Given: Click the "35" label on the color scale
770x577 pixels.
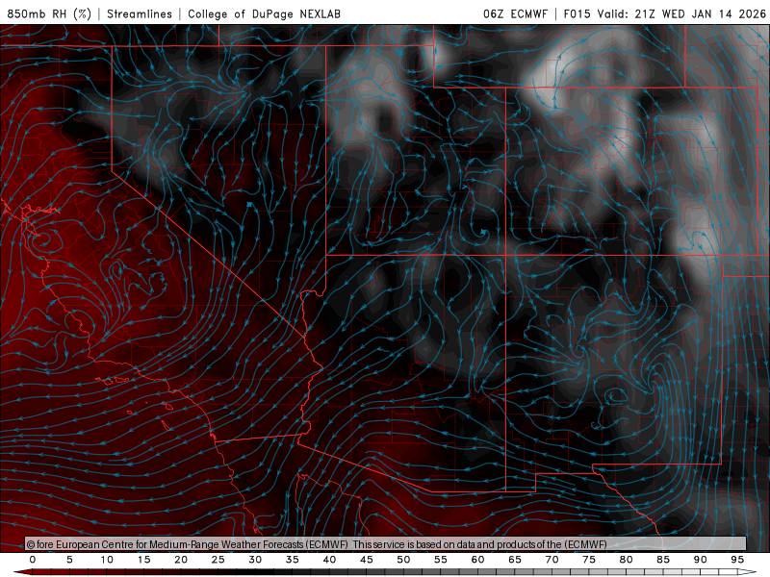Looking at the screenshot, I should (293, 560).
